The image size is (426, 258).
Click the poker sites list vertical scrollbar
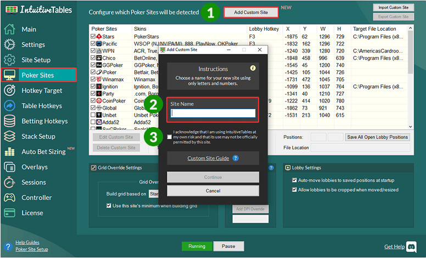410,51
